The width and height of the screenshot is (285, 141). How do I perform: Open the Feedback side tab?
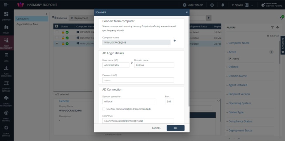pos(283,45)
